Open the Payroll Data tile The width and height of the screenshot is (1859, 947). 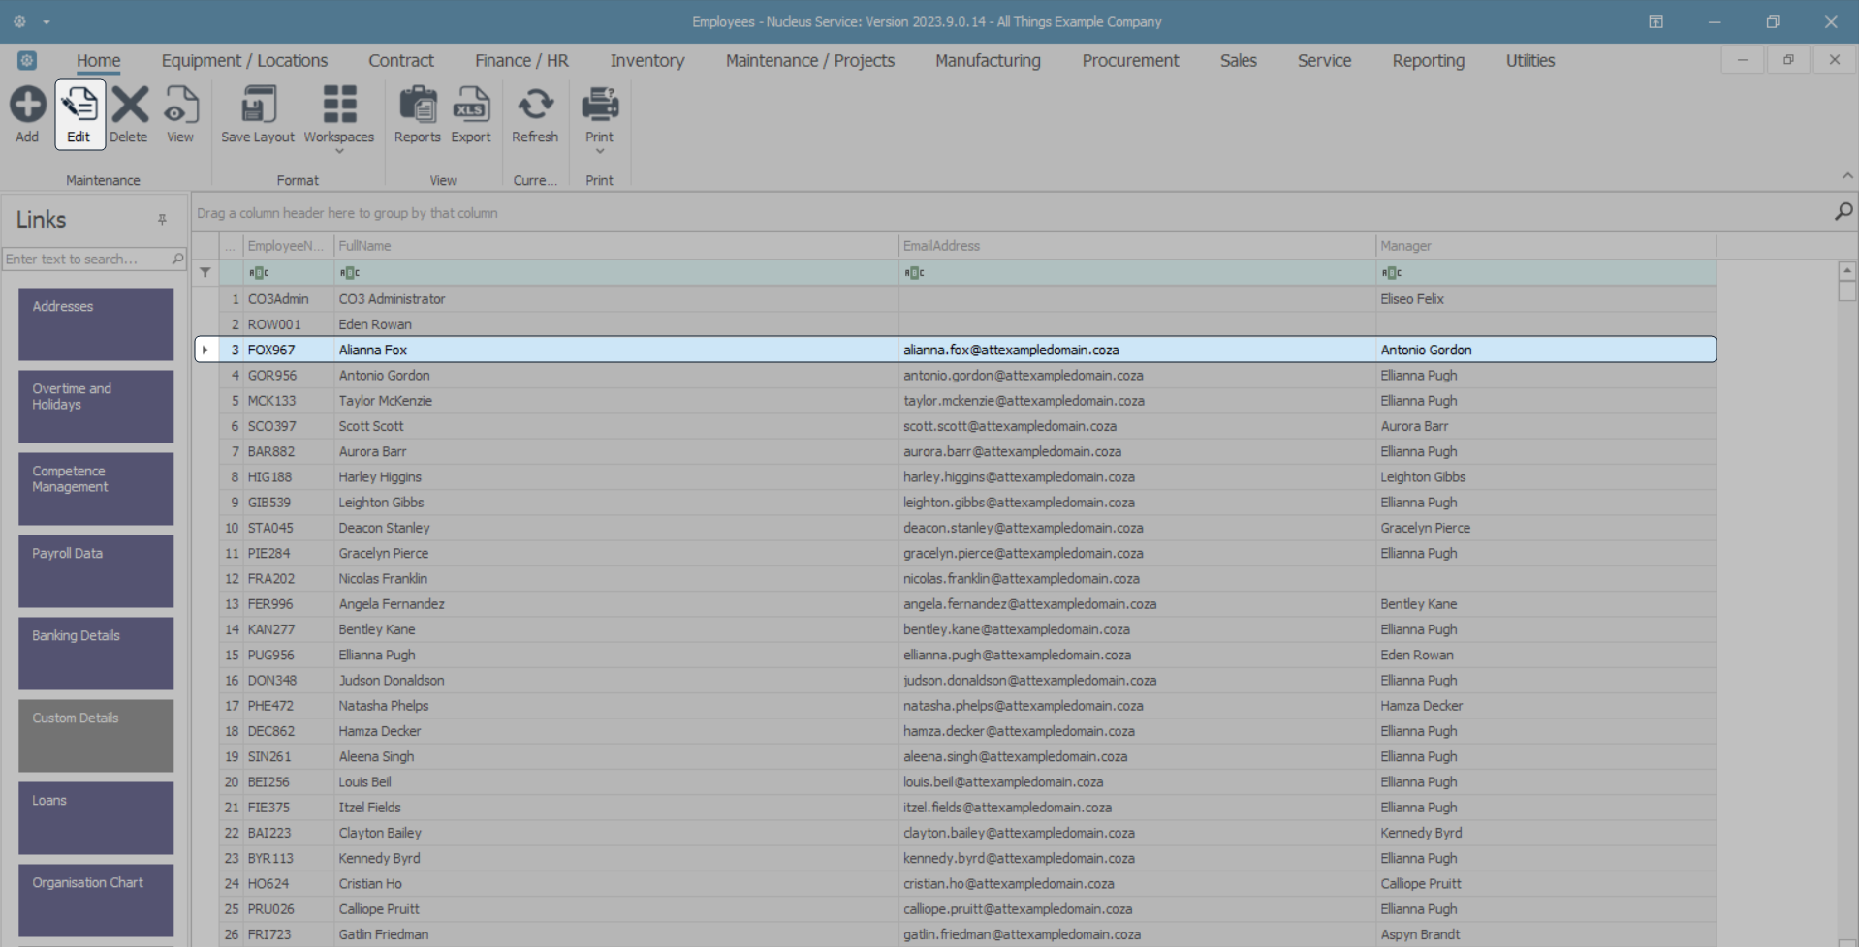point(96,571)
